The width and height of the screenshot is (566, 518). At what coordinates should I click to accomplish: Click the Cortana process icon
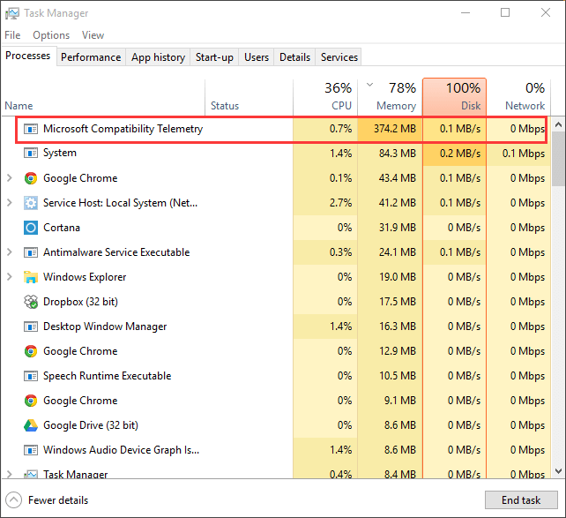[x=30, y=228]
